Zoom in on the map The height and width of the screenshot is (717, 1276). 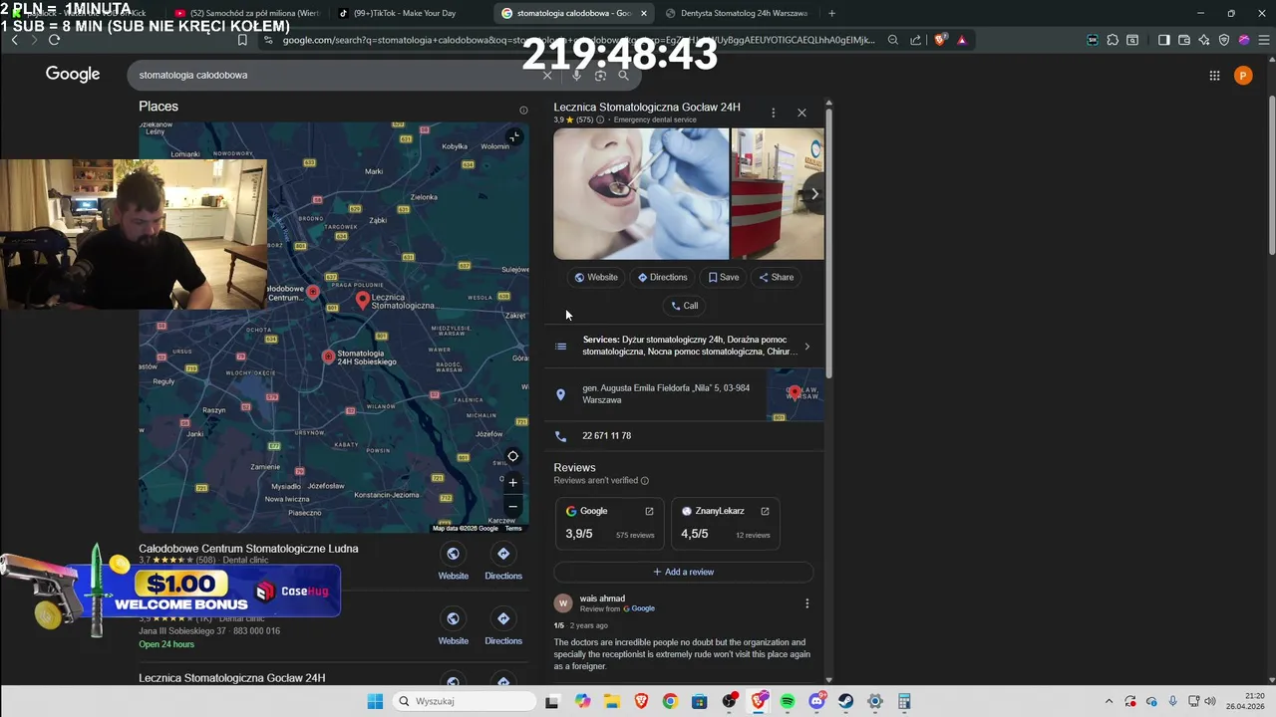(x=512, y=482)
